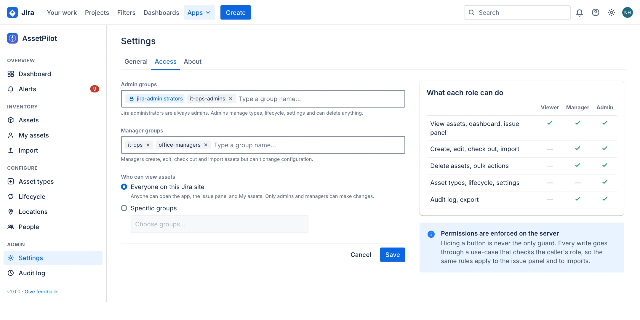Open the NH profile avatar
640x320 pixels.
click(x=628, y=12)
